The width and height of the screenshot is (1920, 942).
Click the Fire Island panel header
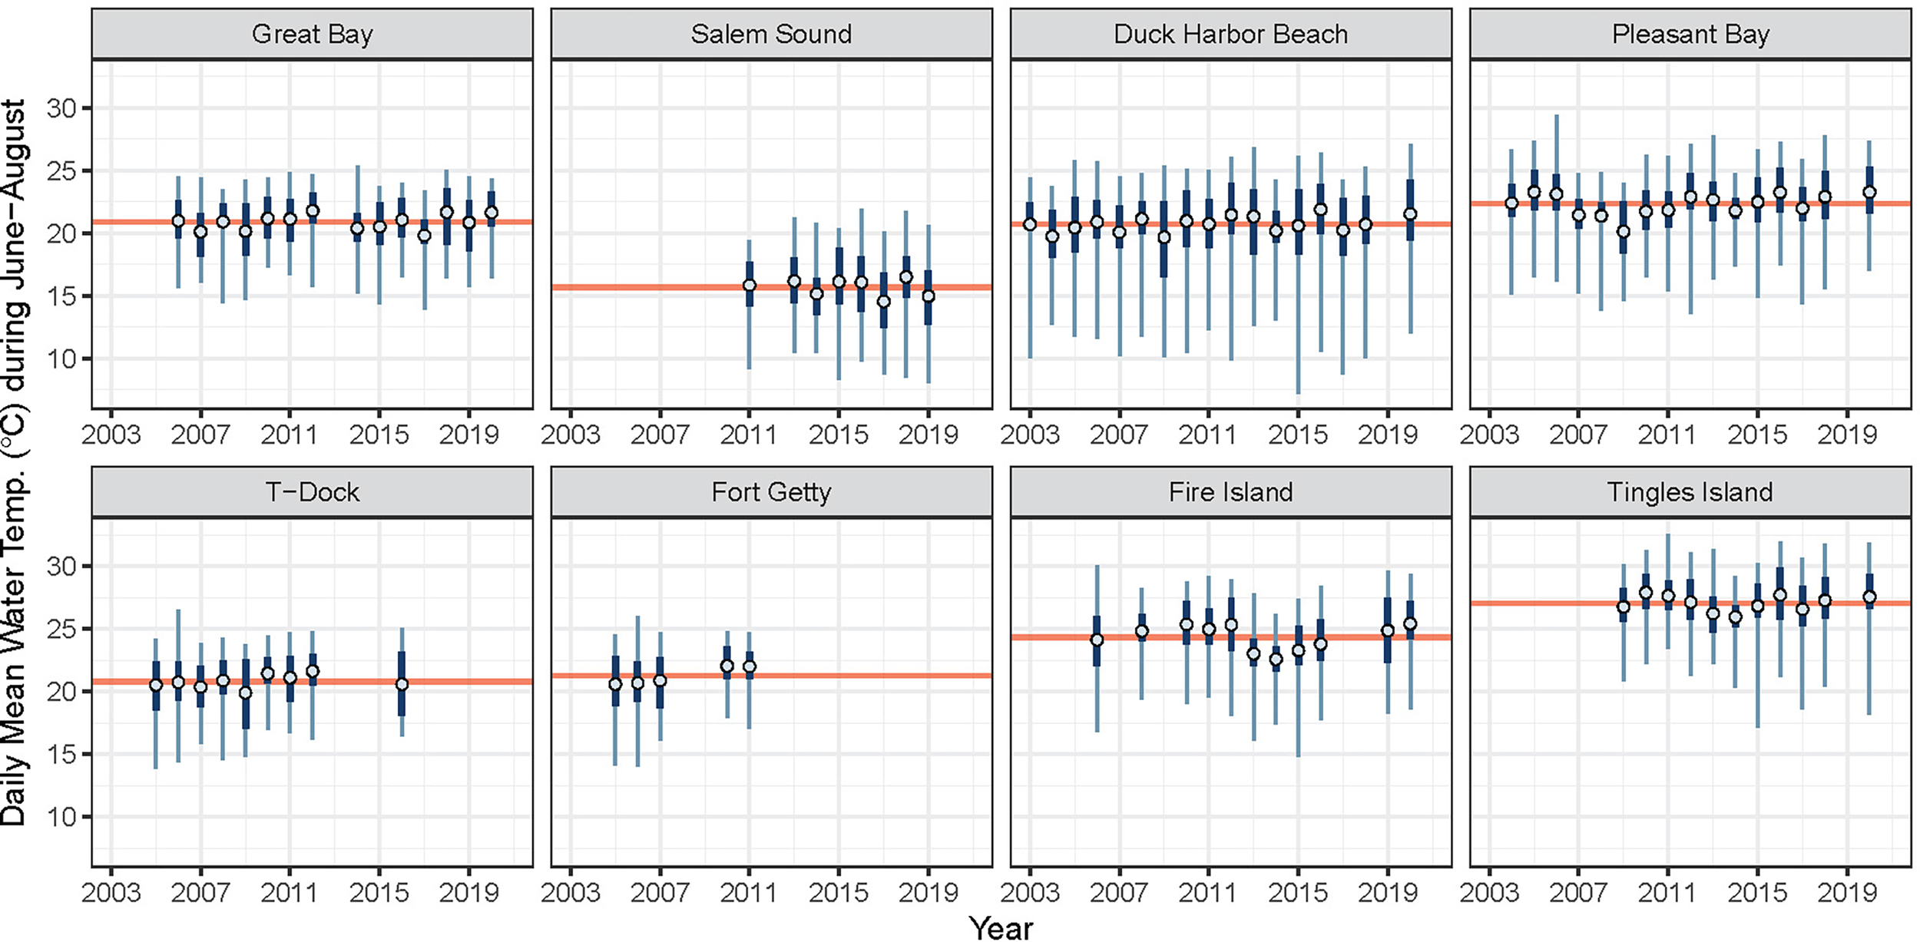click(x=1230, y=492)
